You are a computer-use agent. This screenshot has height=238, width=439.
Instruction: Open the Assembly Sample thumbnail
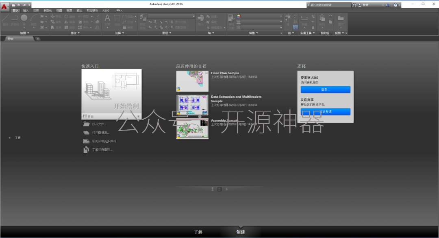192,129
